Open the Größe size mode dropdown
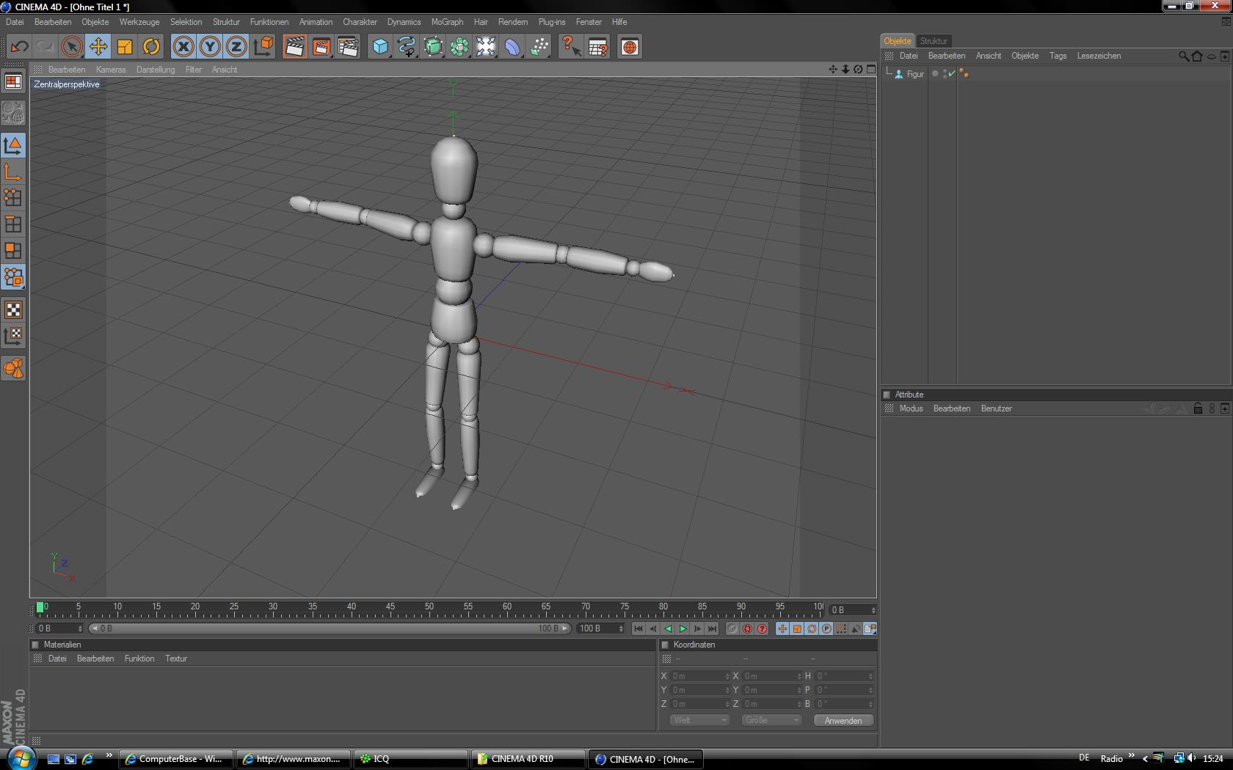Screen dimensions: 1233x770 pyautogui.click(x=771, y=720)
